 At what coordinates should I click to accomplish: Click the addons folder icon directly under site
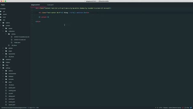click(3, 23)
